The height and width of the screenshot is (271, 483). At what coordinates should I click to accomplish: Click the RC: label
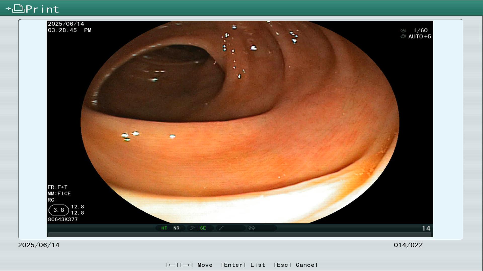tap(52, 200)
